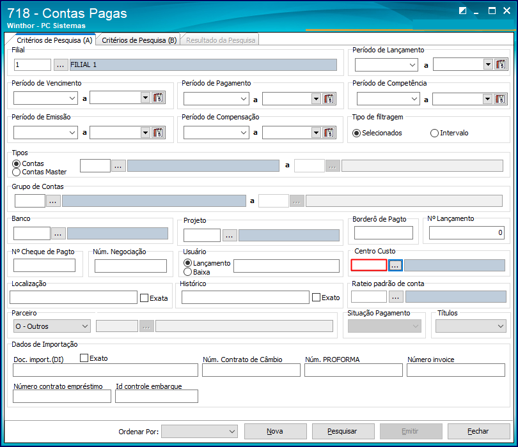The image size is (518, 447).
Task: Click Pesquisar button
Action: (343, 431)
